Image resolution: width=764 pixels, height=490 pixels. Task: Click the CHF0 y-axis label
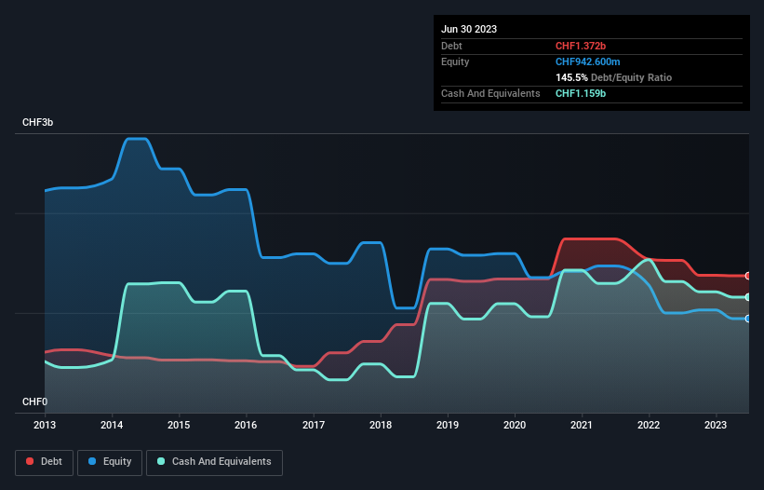(35, 402)
